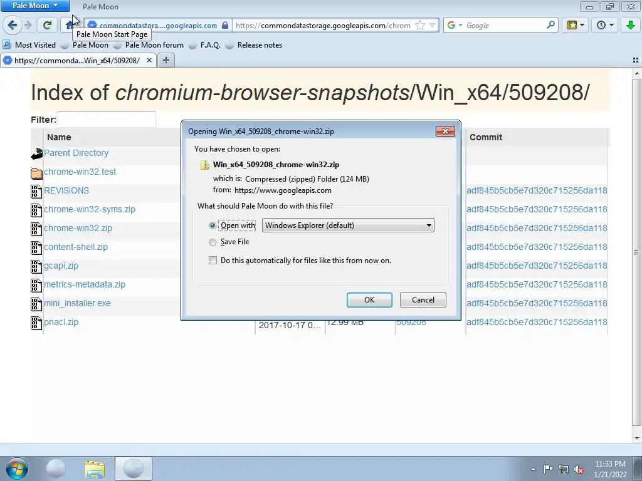This screenshot has width=642, height=481.
Task: Click the network tray icon
Action: (x=564, y=469)
